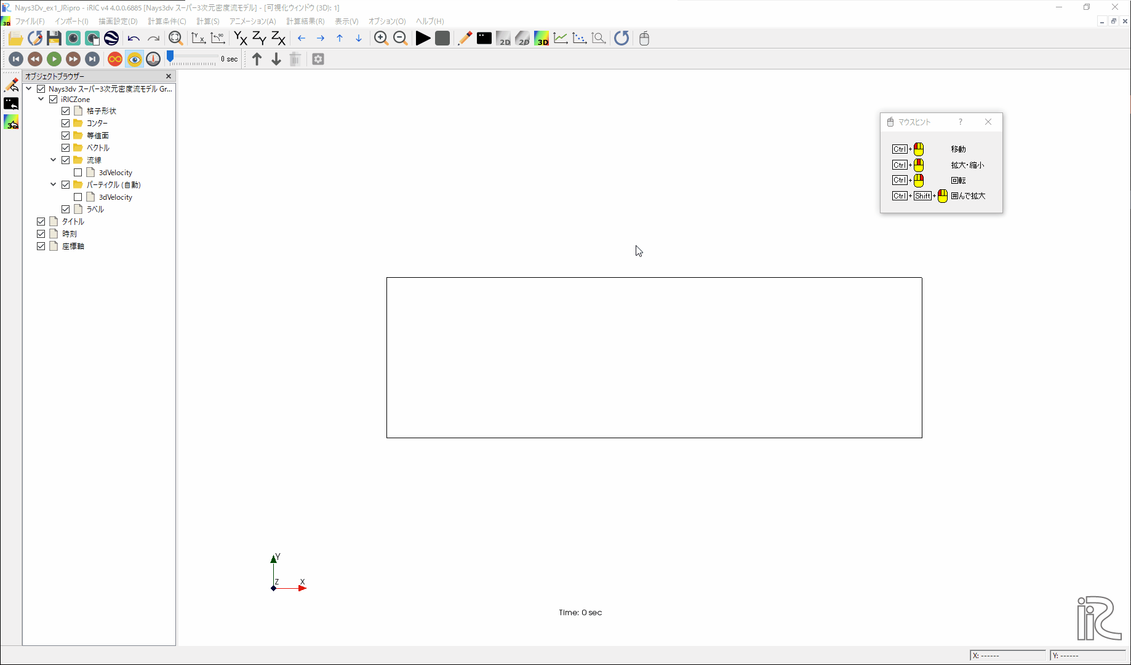This screenshot has width=1131, height=665.
Task: Uncheck the 等値面 checkbox
Action: 66,136
